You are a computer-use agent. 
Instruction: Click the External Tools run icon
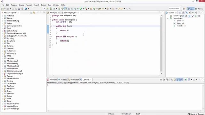(86, 9)
